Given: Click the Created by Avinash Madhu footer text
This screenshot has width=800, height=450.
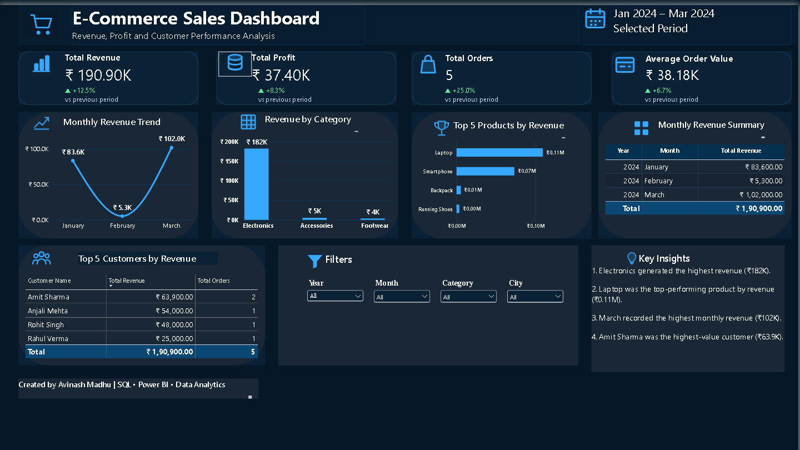Looking at the screenshot, I should (122, 384).
